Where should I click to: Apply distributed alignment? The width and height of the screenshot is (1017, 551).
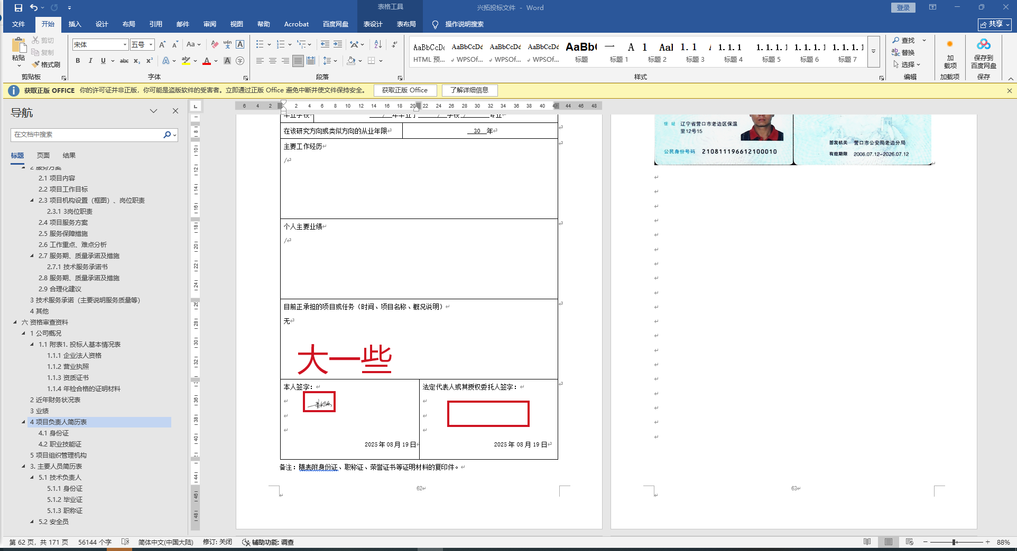point(311,61)
